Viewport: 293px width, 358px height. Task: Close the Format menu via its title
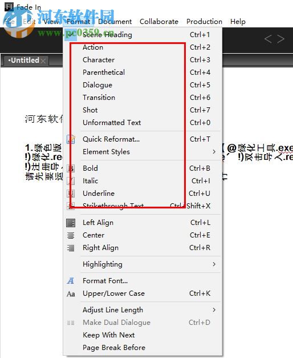pyautogui.click(x=78, y=22)
